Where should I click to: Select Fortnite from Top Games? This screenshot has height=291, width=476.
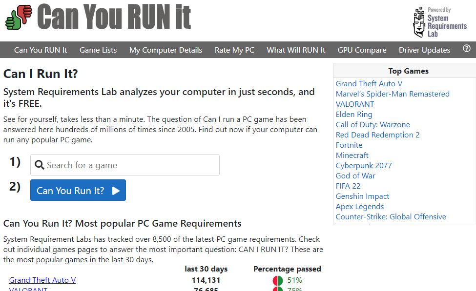[x=349, y=145]
